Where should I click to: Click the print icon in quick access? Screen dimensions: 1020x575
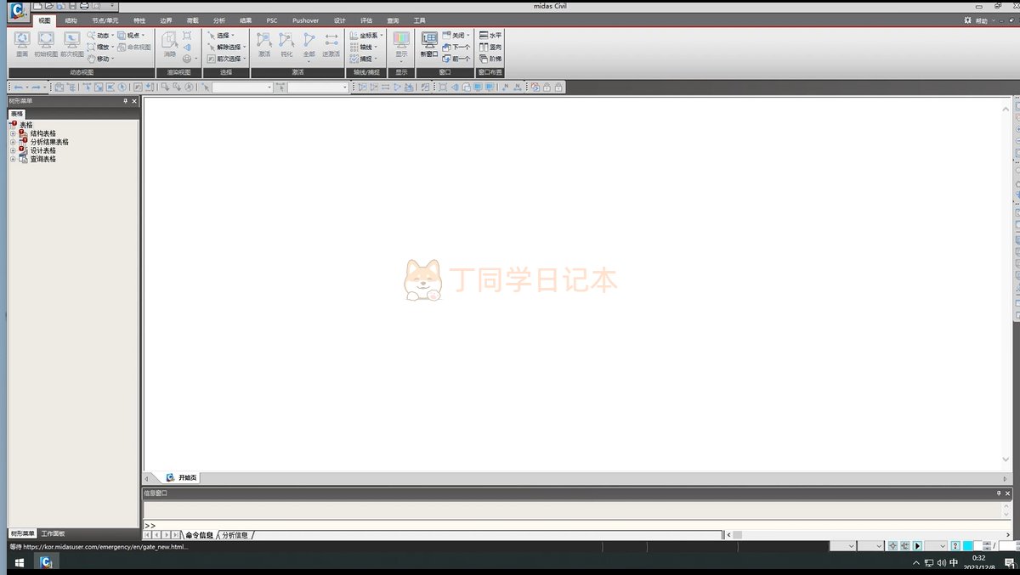84,6
